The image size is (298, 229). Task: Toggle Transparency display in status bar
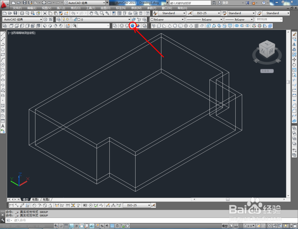(112, 226)
